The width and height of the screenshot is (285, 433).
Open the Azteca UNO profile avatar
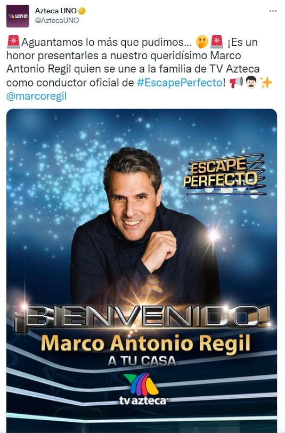(x=18, y=16)
